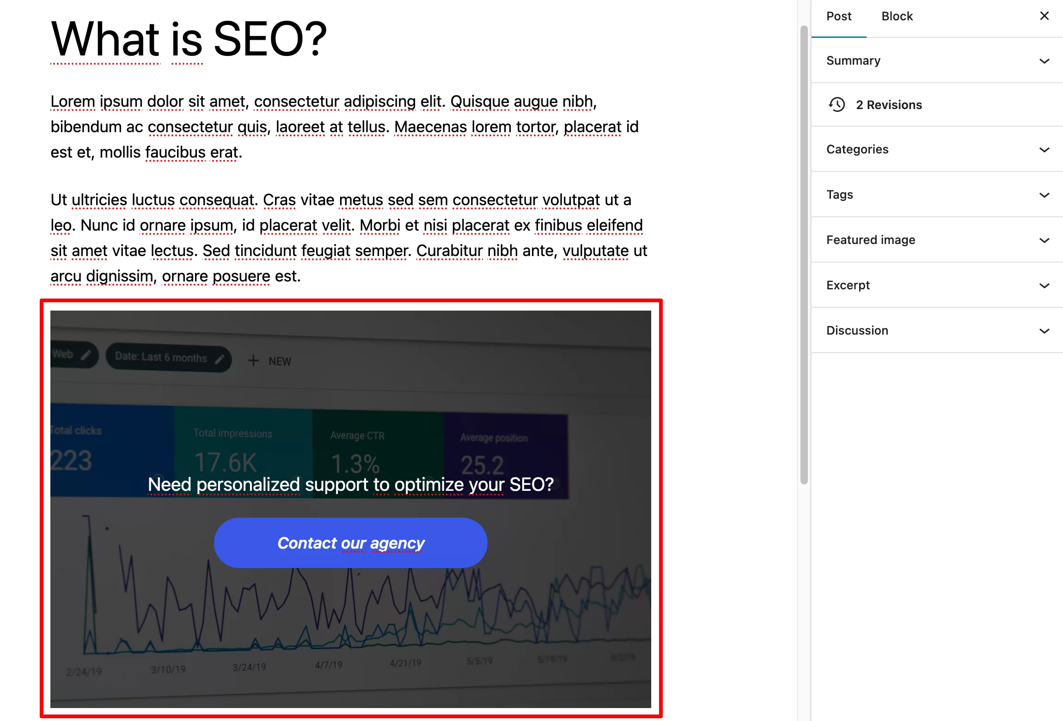Click the Post tab in sidebar

(x=837, y=15)
